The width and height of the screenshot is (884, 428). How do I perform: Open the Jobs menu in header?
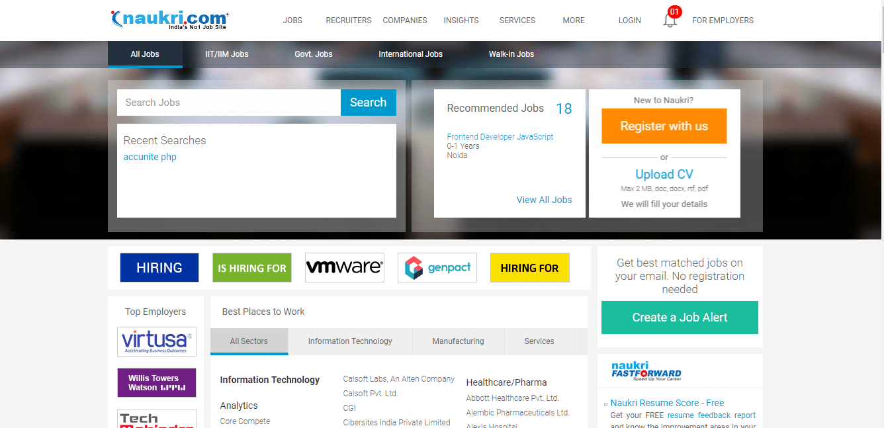click(292, 21)
